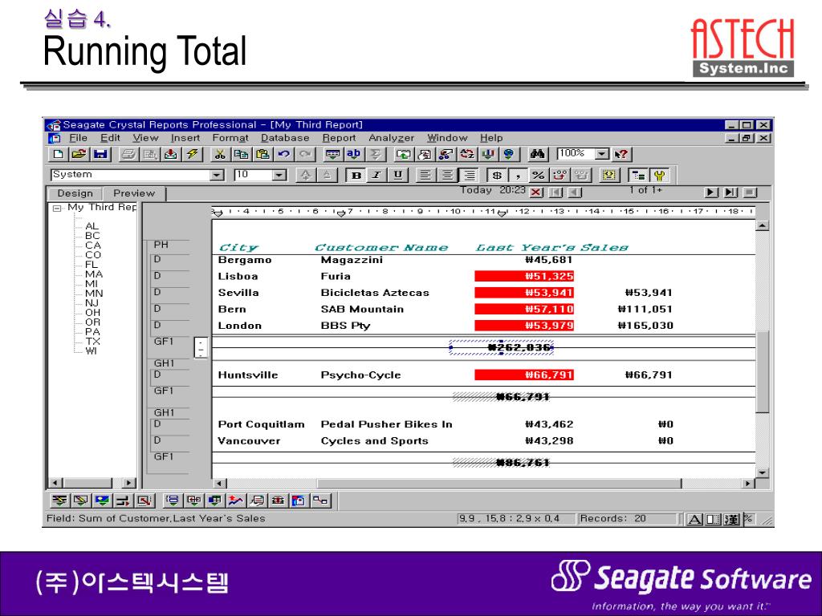
Task: Toggle Align Center
Action: 446,176
